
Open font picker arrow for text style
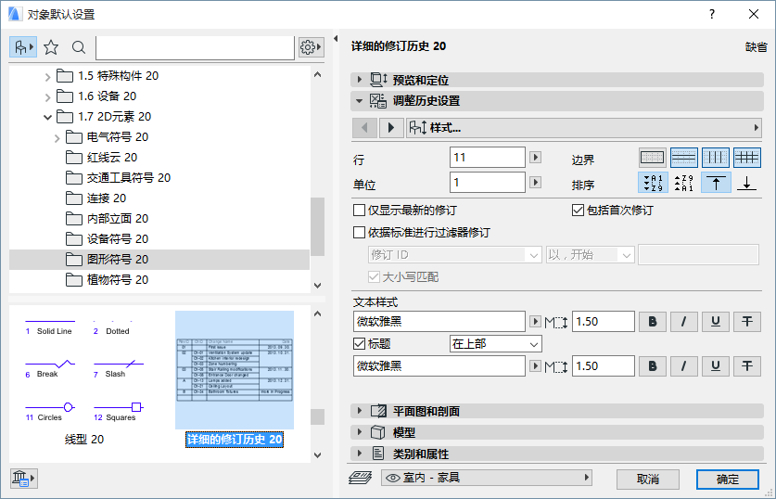point(535,321)
